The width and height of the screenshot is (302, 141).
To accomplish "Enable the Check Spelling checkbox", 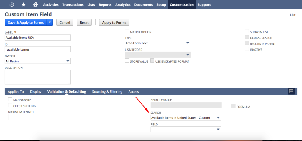I will tap(10, 105).
